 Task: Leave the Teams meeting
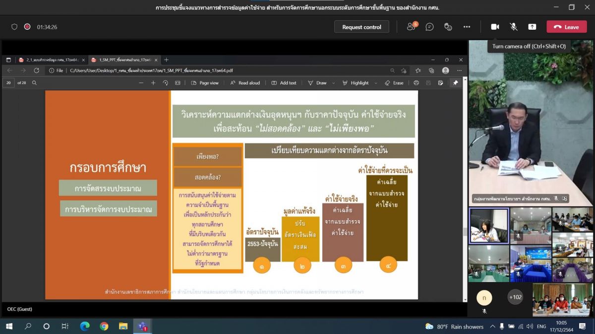pyautogui.click(x=566, y=27)
